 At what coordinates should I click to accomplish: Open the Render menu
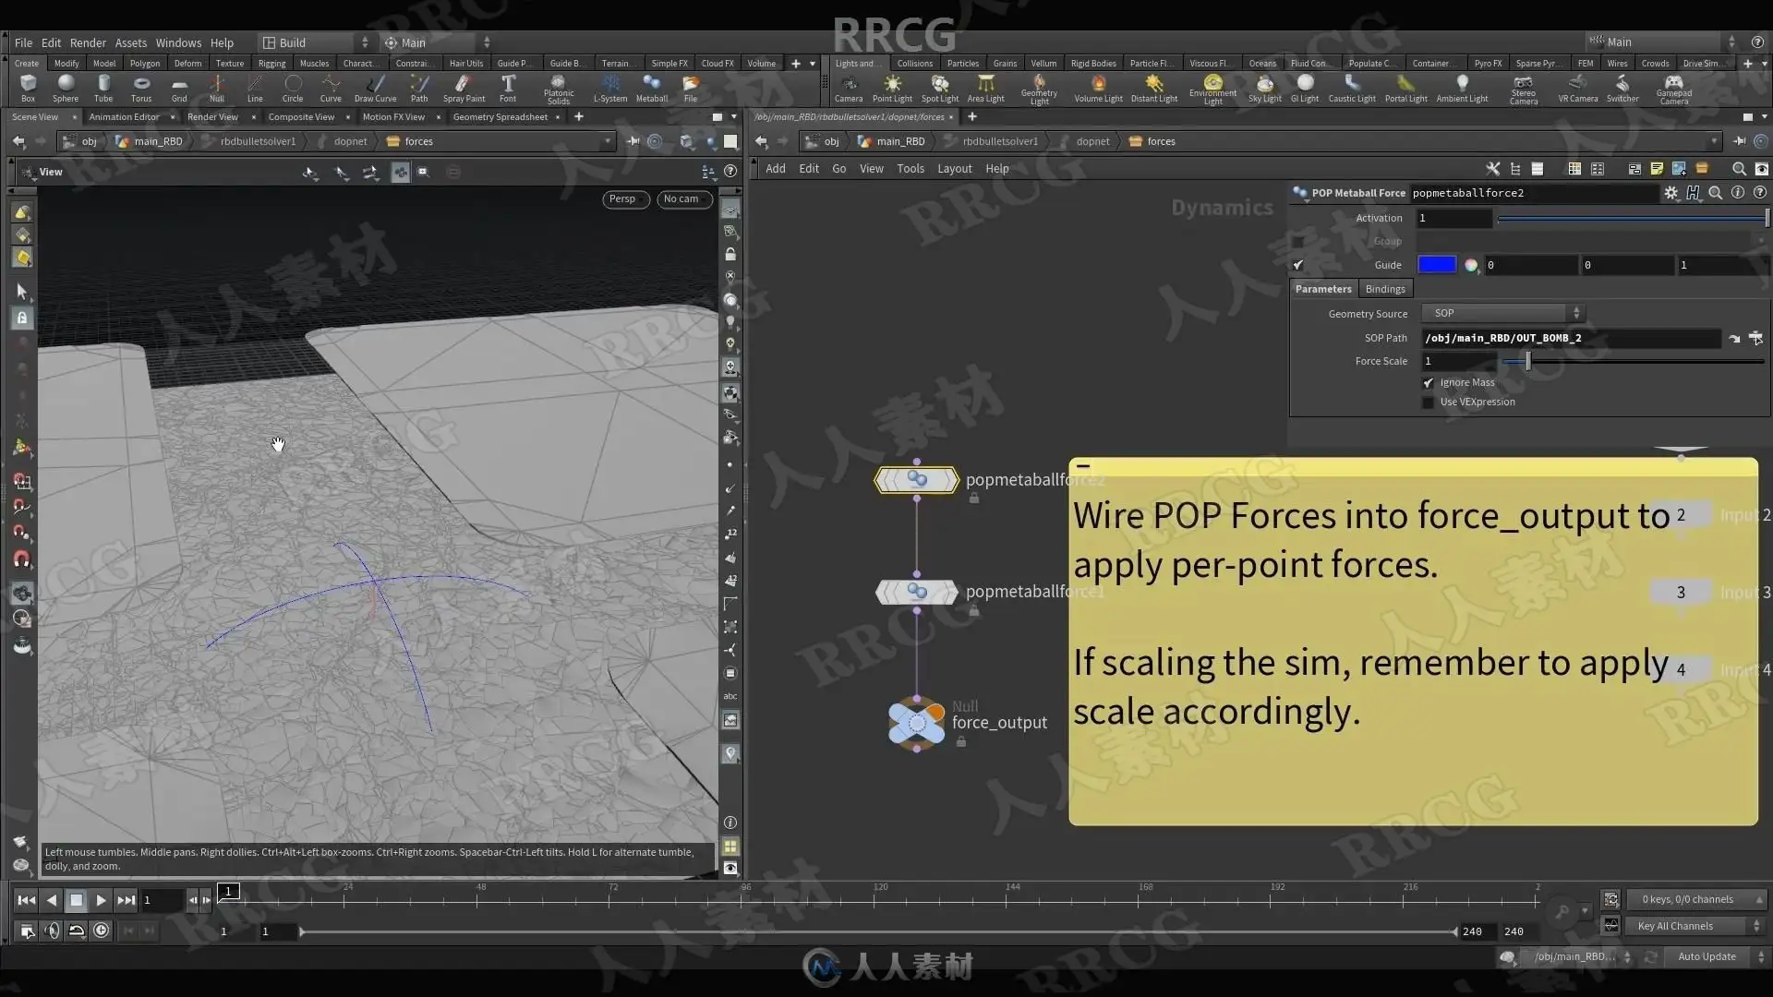pos(88,42)
